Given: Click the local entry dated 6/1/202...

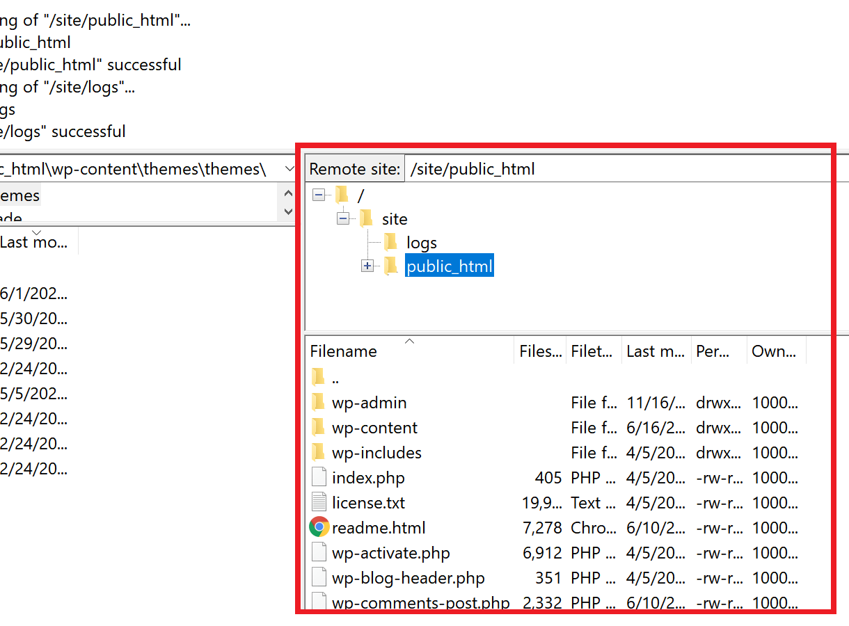Looking at the screenshot, I should click(34, 294).
